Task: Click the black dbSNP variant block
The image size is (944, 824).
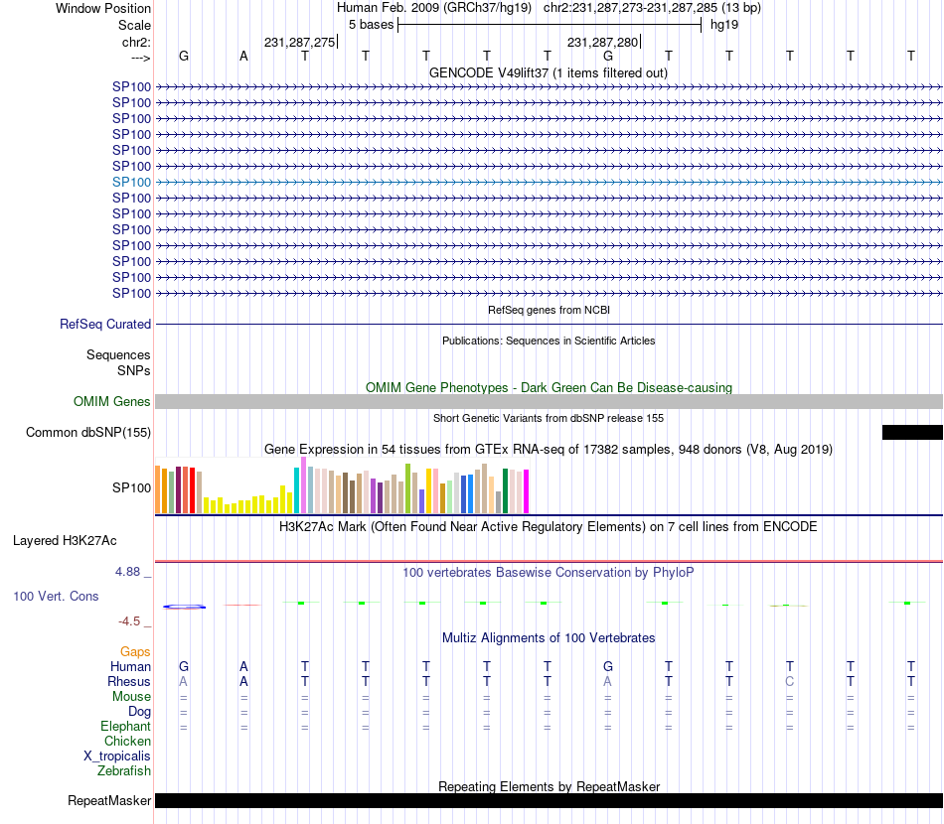Action: (x=912, y=433)
